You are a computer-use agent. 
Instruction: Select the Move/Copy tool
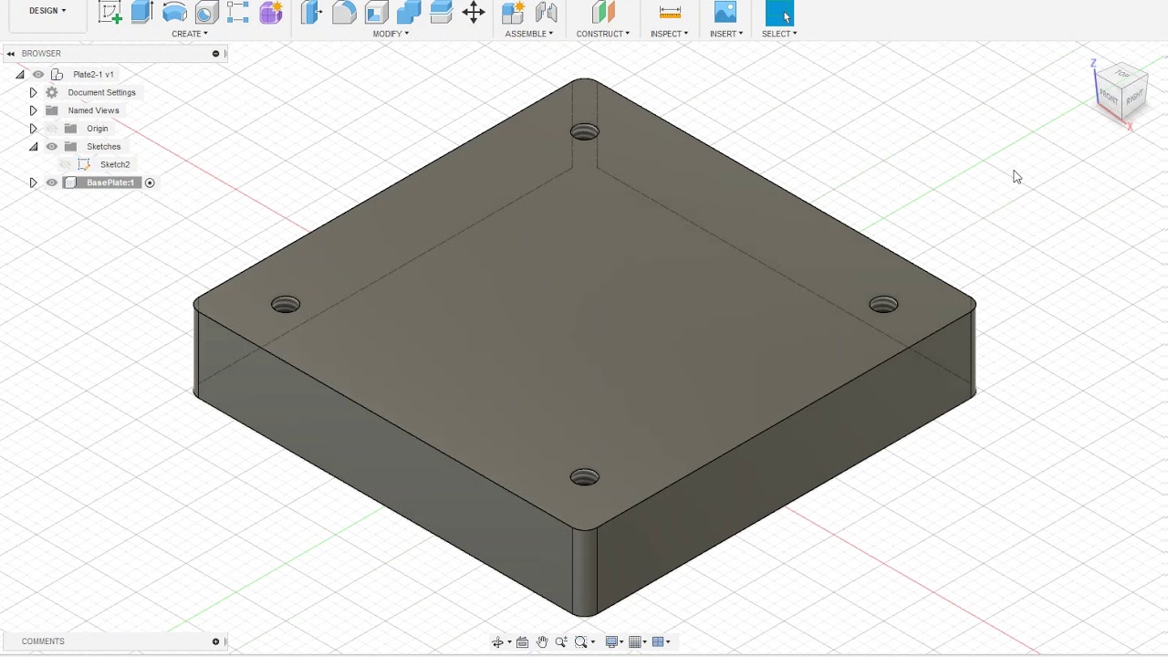[x=474, y=12]
